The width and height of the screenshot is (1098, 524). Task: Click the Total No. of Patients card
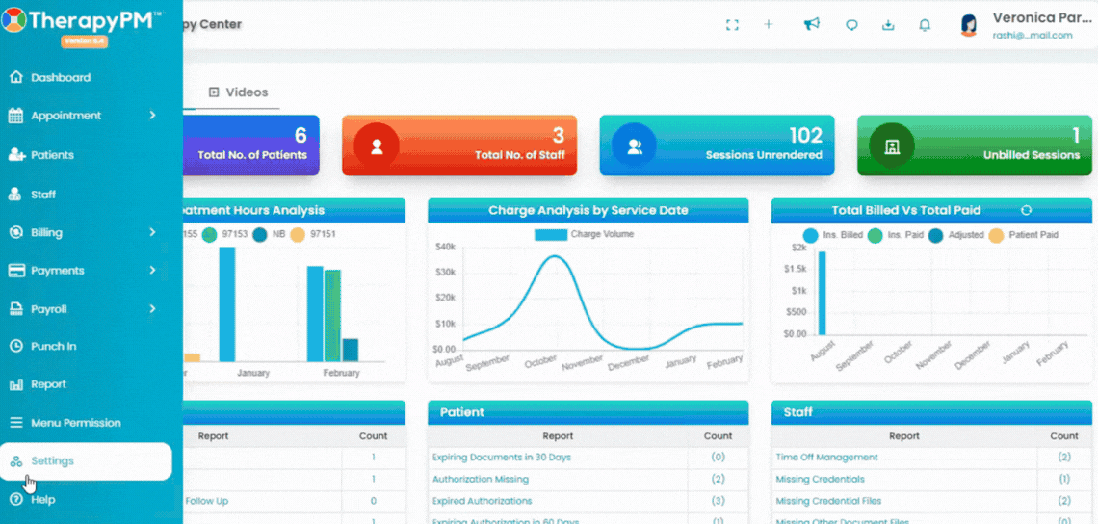250,145
